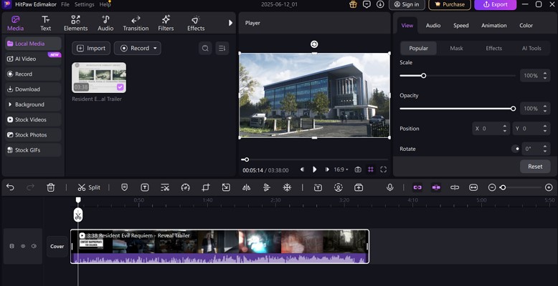This screenshot has height=286, width=558.
Task: Open the Settings menu
Action: (85, 4)
